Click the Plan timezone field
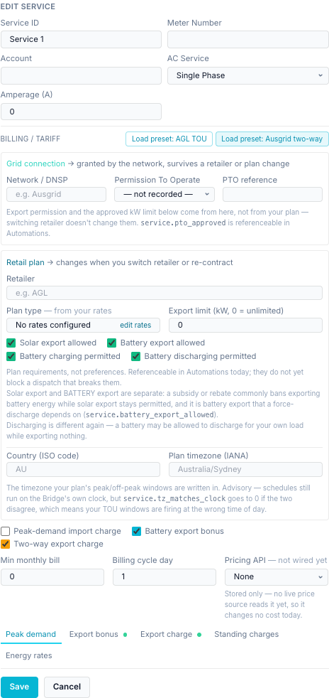329x698 pixels. point(245,470)
